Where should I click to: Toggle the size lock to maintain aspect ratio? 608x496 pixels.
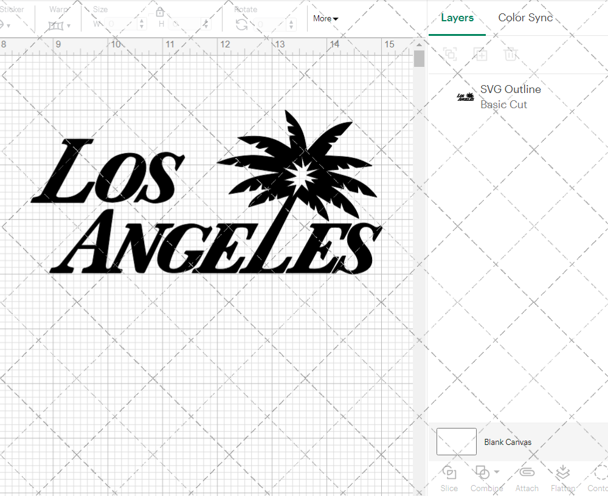(160, 12)
